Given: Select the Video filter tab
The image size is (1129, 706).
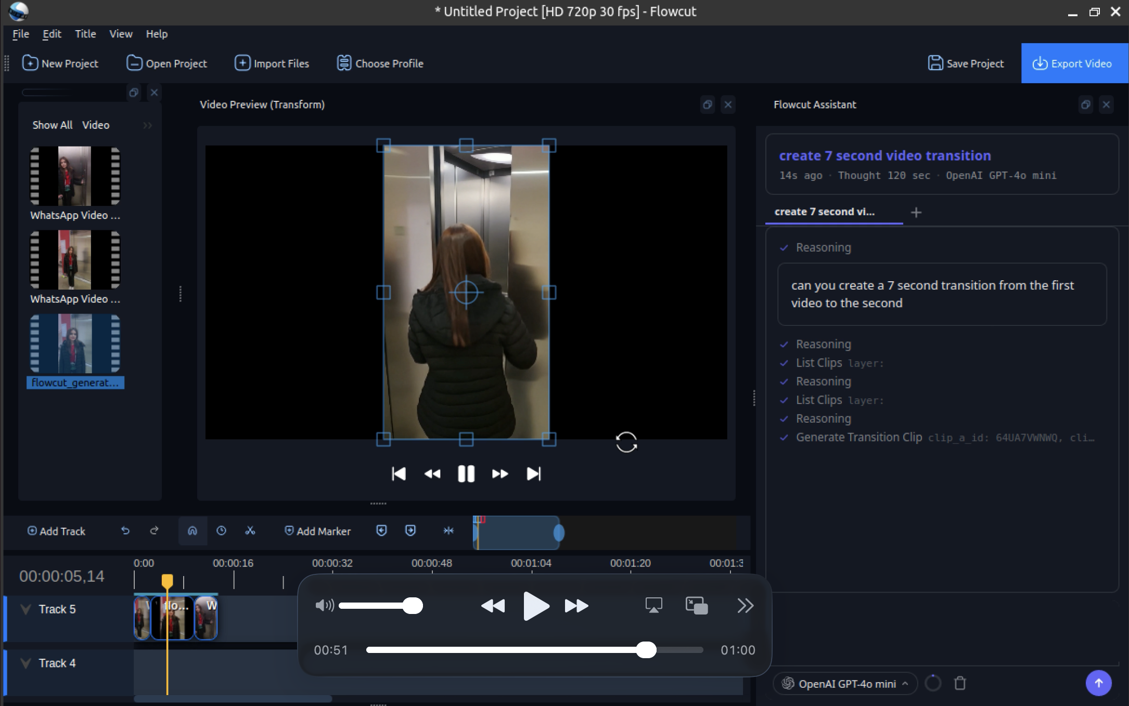Looking at the screenshot, I should click(96, 125).
